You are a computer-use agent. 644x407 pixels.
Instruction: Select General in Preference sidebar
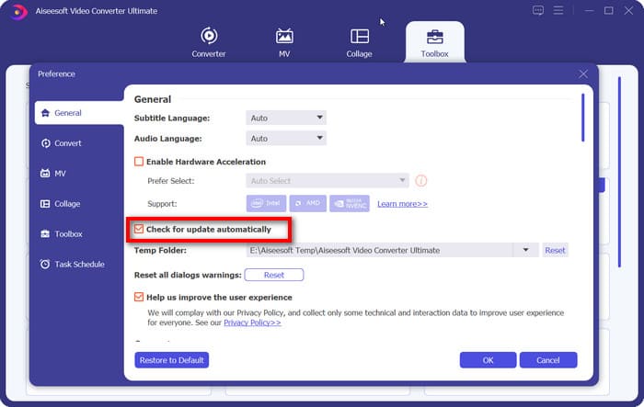[x=79, y=113]
